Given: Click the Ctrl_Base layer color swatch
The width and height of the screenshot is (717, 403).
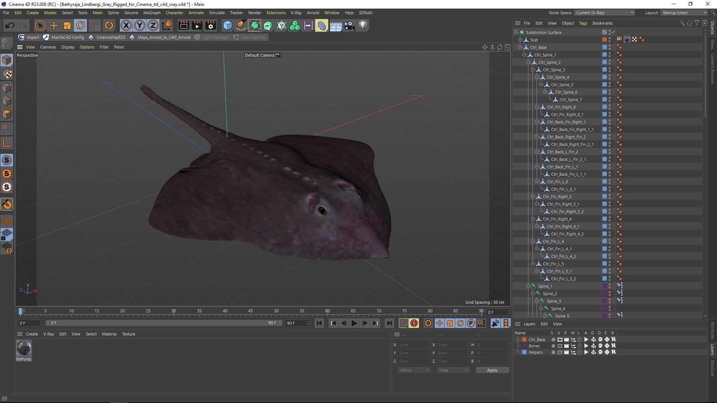Looking at the screenshot, I should pyautogui.click(x=524, y=340).
